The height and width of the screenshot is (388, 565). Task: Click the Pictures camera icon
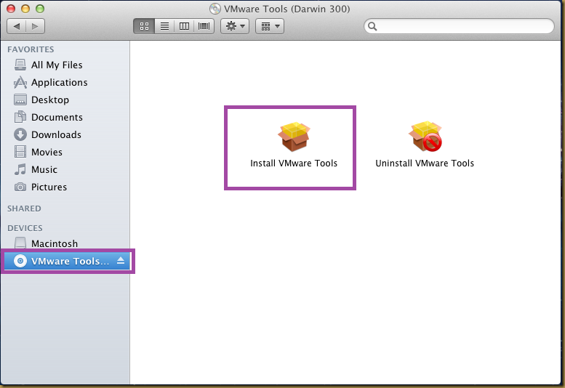[20, 187]
